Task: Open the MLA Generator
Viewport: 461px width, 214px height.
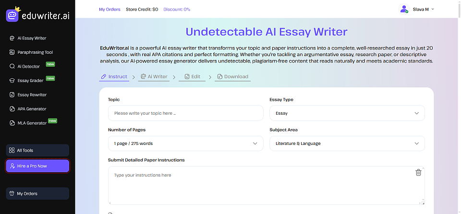Action: pyautogui.click(x=32, y=123)
